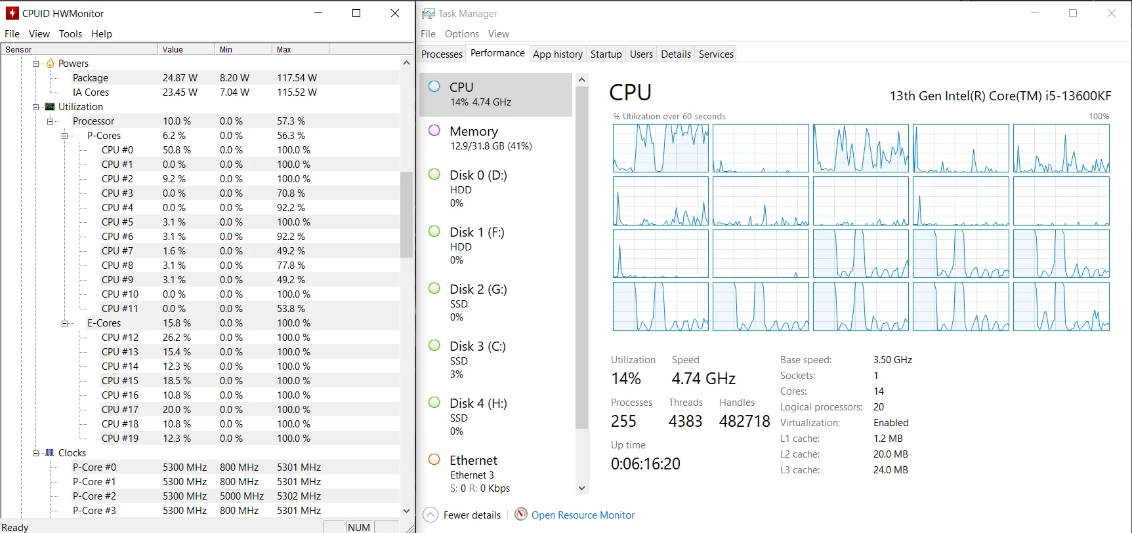Screen dimensions: 1132x533
Task: Click the Max column header in HWMonitor
Action: point(301,49)
